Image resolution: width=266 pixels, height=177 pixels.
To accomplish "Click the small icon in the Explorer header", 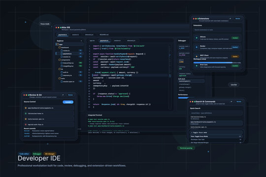I will [81, 41].
